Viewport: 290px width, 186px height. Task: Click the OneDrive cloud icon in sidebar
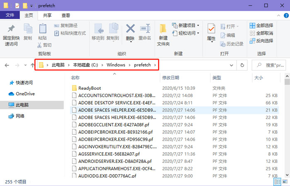pos(12,94)
